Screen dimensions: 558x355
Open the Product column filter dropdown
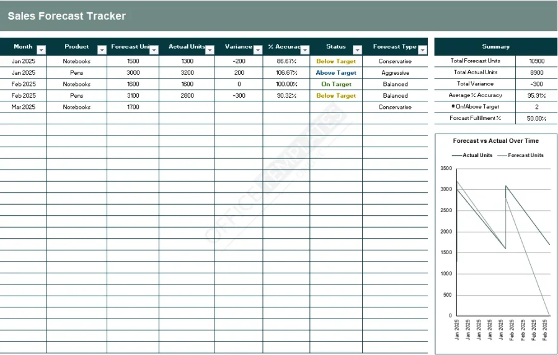coord(102,50)
